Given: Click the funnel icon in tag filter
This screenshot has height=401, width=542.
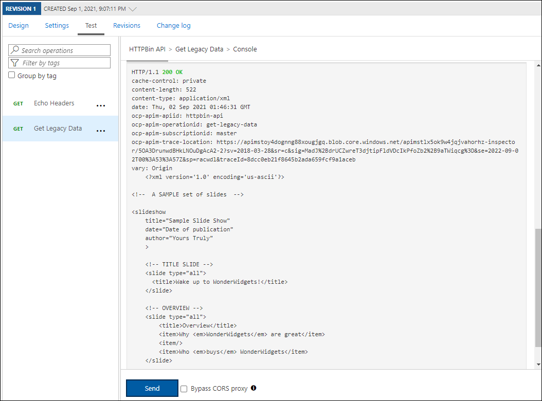Looking at the screenshot, I should [x=15, y=63].
